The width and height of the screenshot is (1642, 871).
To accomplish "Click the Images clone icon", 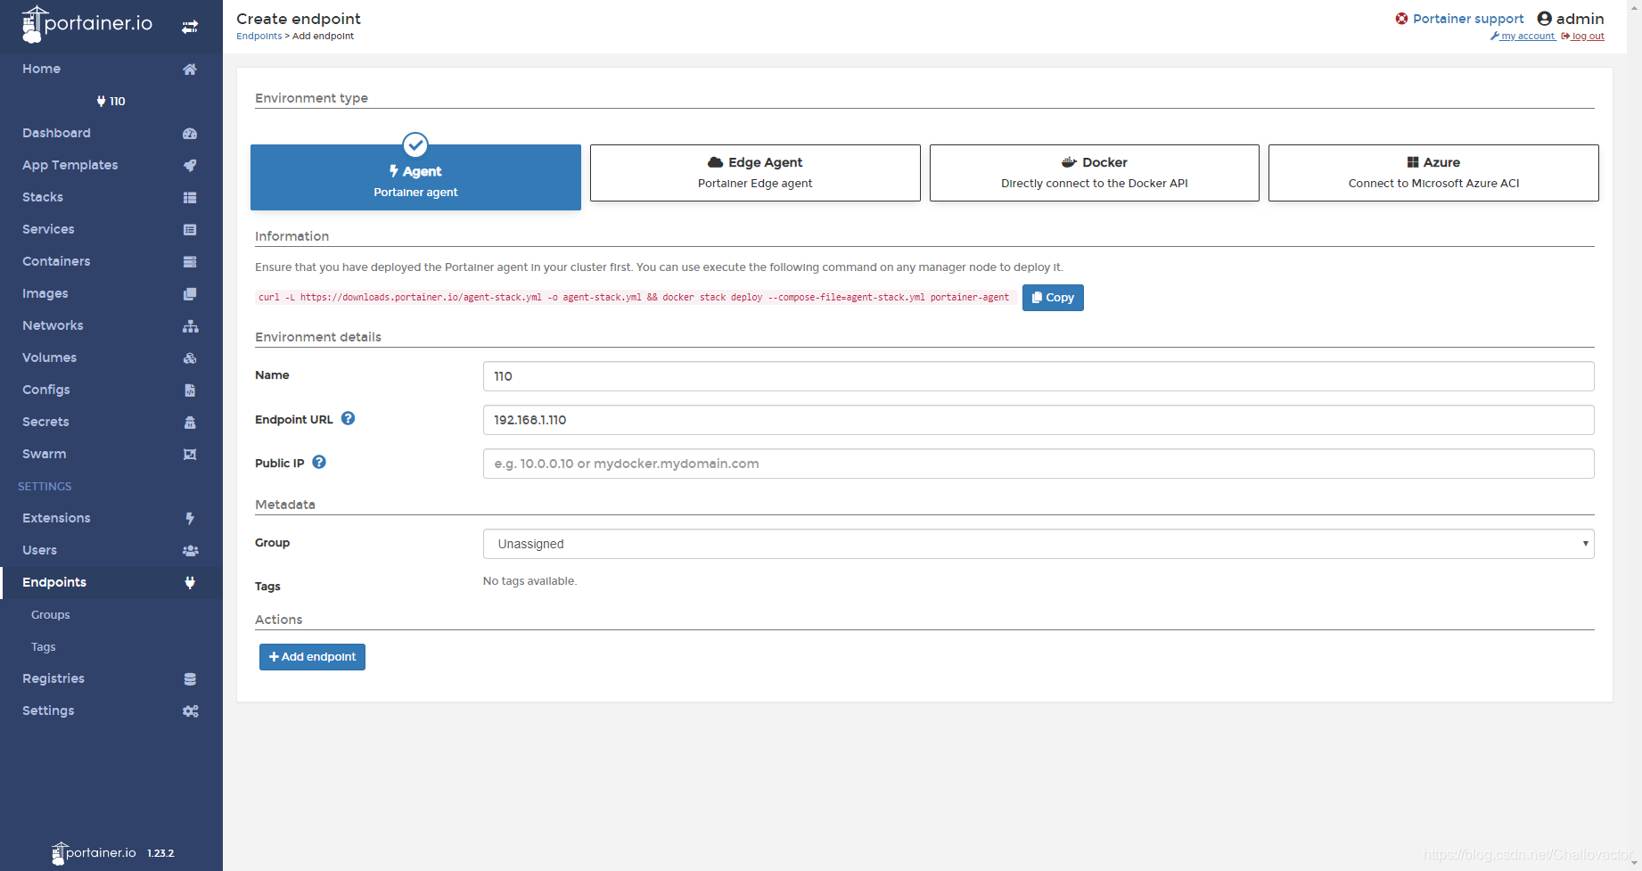I will tap(190, 294).
